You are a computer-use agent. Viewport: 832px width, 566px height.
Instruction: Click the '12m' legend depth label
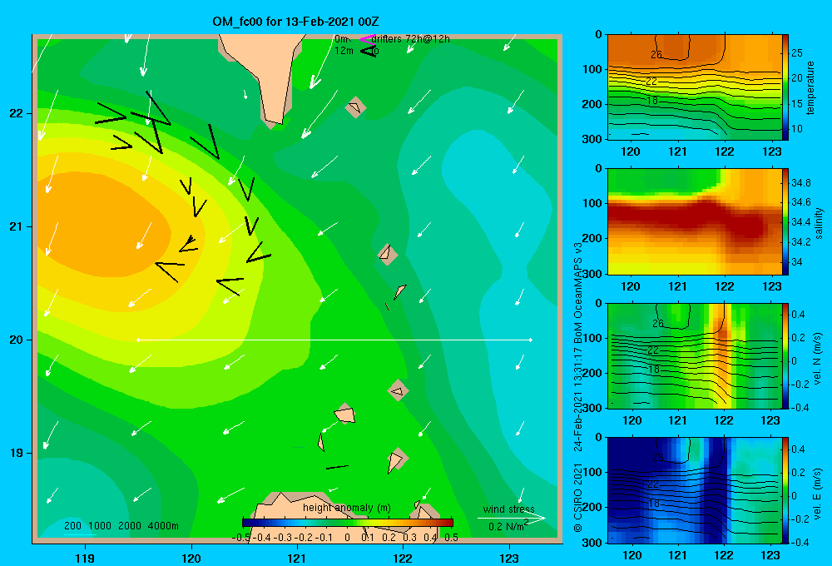coord(344,51)
